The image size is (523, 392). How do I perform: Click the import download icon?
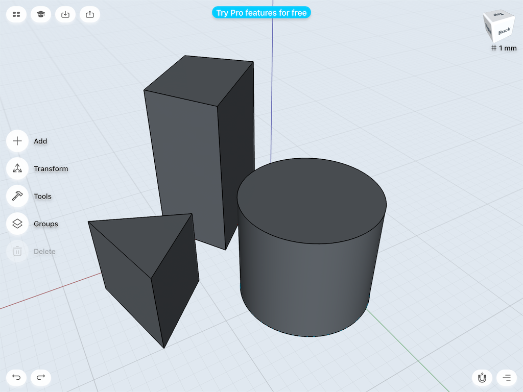click(x=65, y=14)
